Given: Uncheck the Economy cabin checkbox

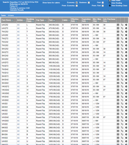Looking at the screenshot, I should coord(77,3).
